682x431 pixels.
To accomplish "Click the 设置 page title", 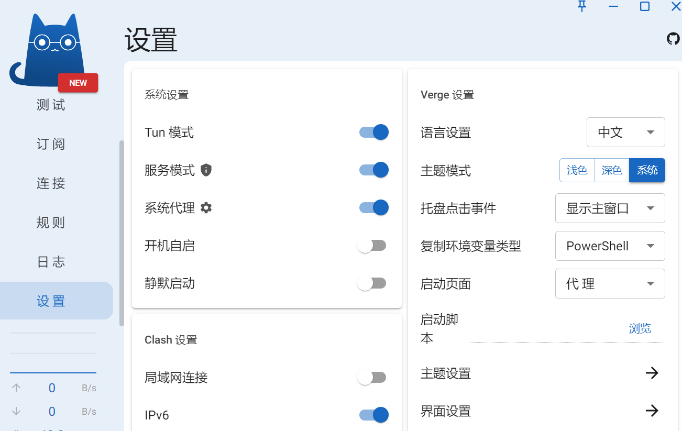I will (151, 40).
